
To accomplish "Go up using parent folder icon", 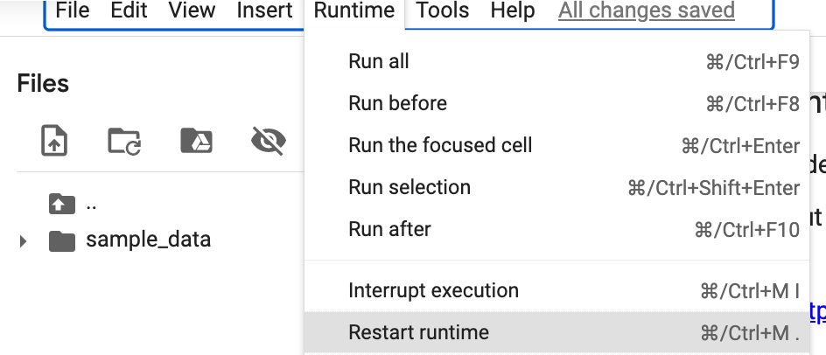I will 61,204.
